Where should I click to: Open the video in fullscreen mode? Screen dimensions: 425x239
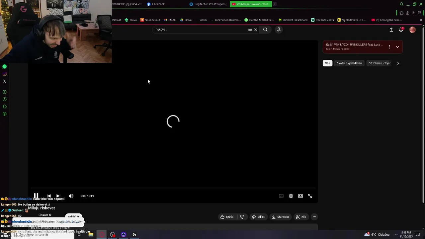coord(310,196)
